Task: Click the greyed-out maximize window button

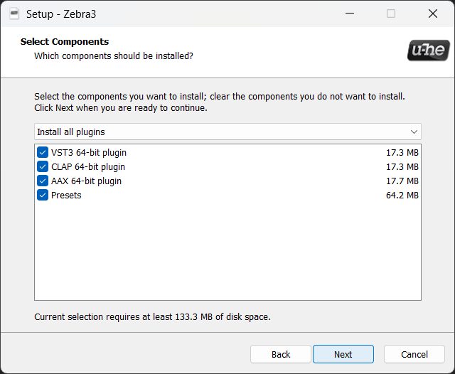Action: point(391,14)
